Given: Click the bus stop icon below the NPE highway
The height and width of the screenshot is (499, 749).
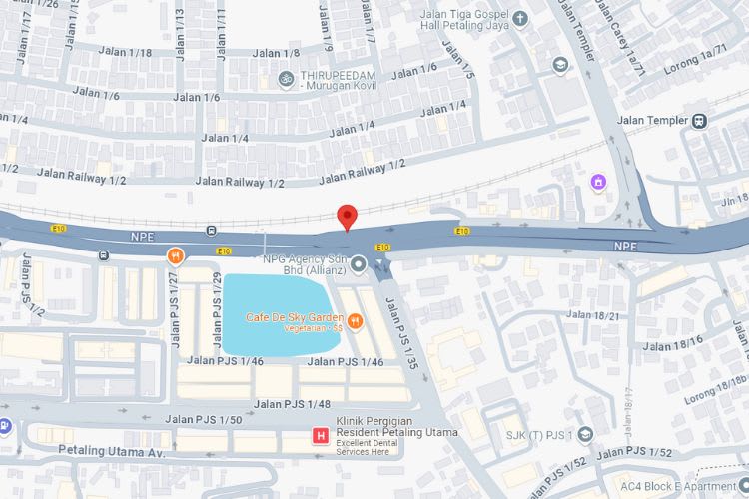Looking at the screenshot, I should (104, 255).
